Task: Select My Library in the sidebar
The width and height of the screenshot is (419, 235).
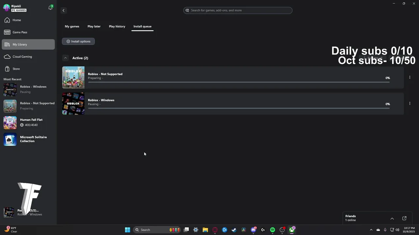Action: 28,44
